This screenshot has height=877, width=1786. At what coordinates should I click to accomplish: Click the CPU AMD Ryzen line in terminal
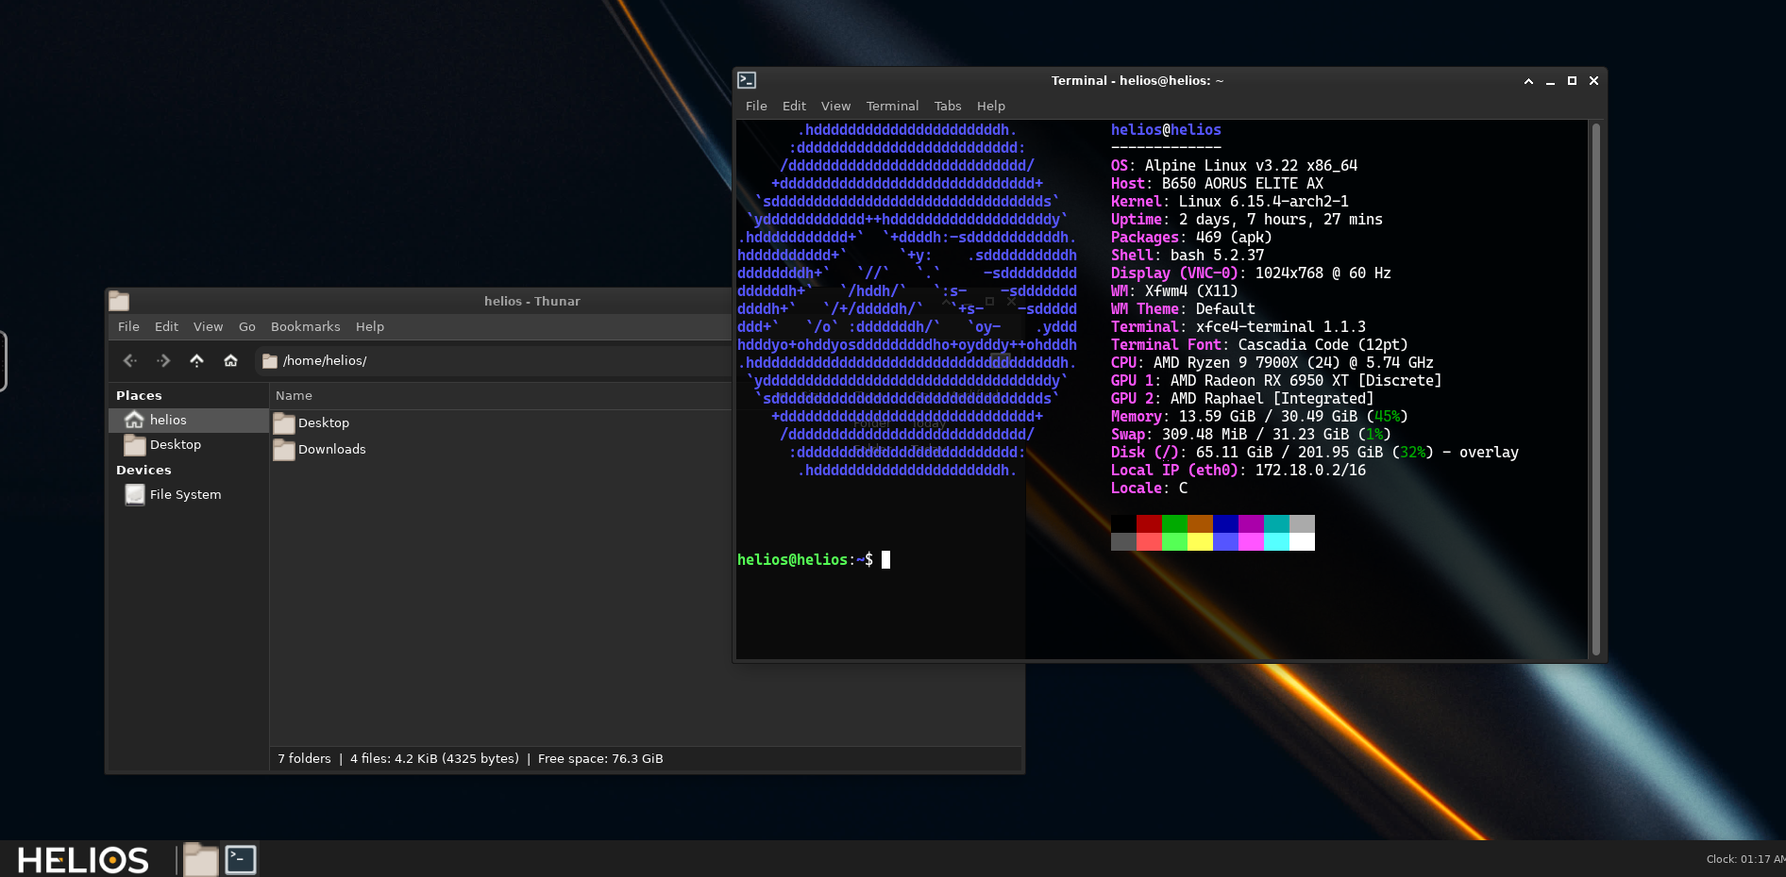[x=1272, y=362]
